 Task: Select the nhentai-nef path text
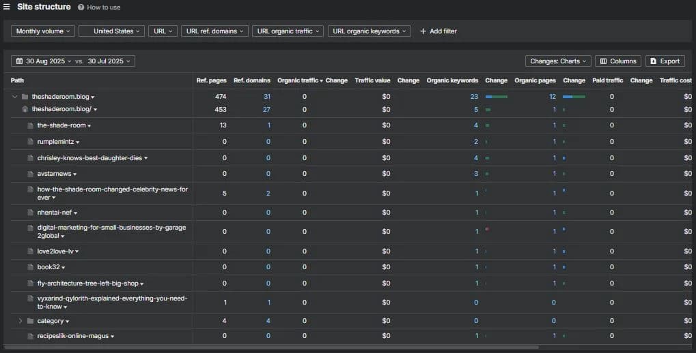tap(55, 213)
